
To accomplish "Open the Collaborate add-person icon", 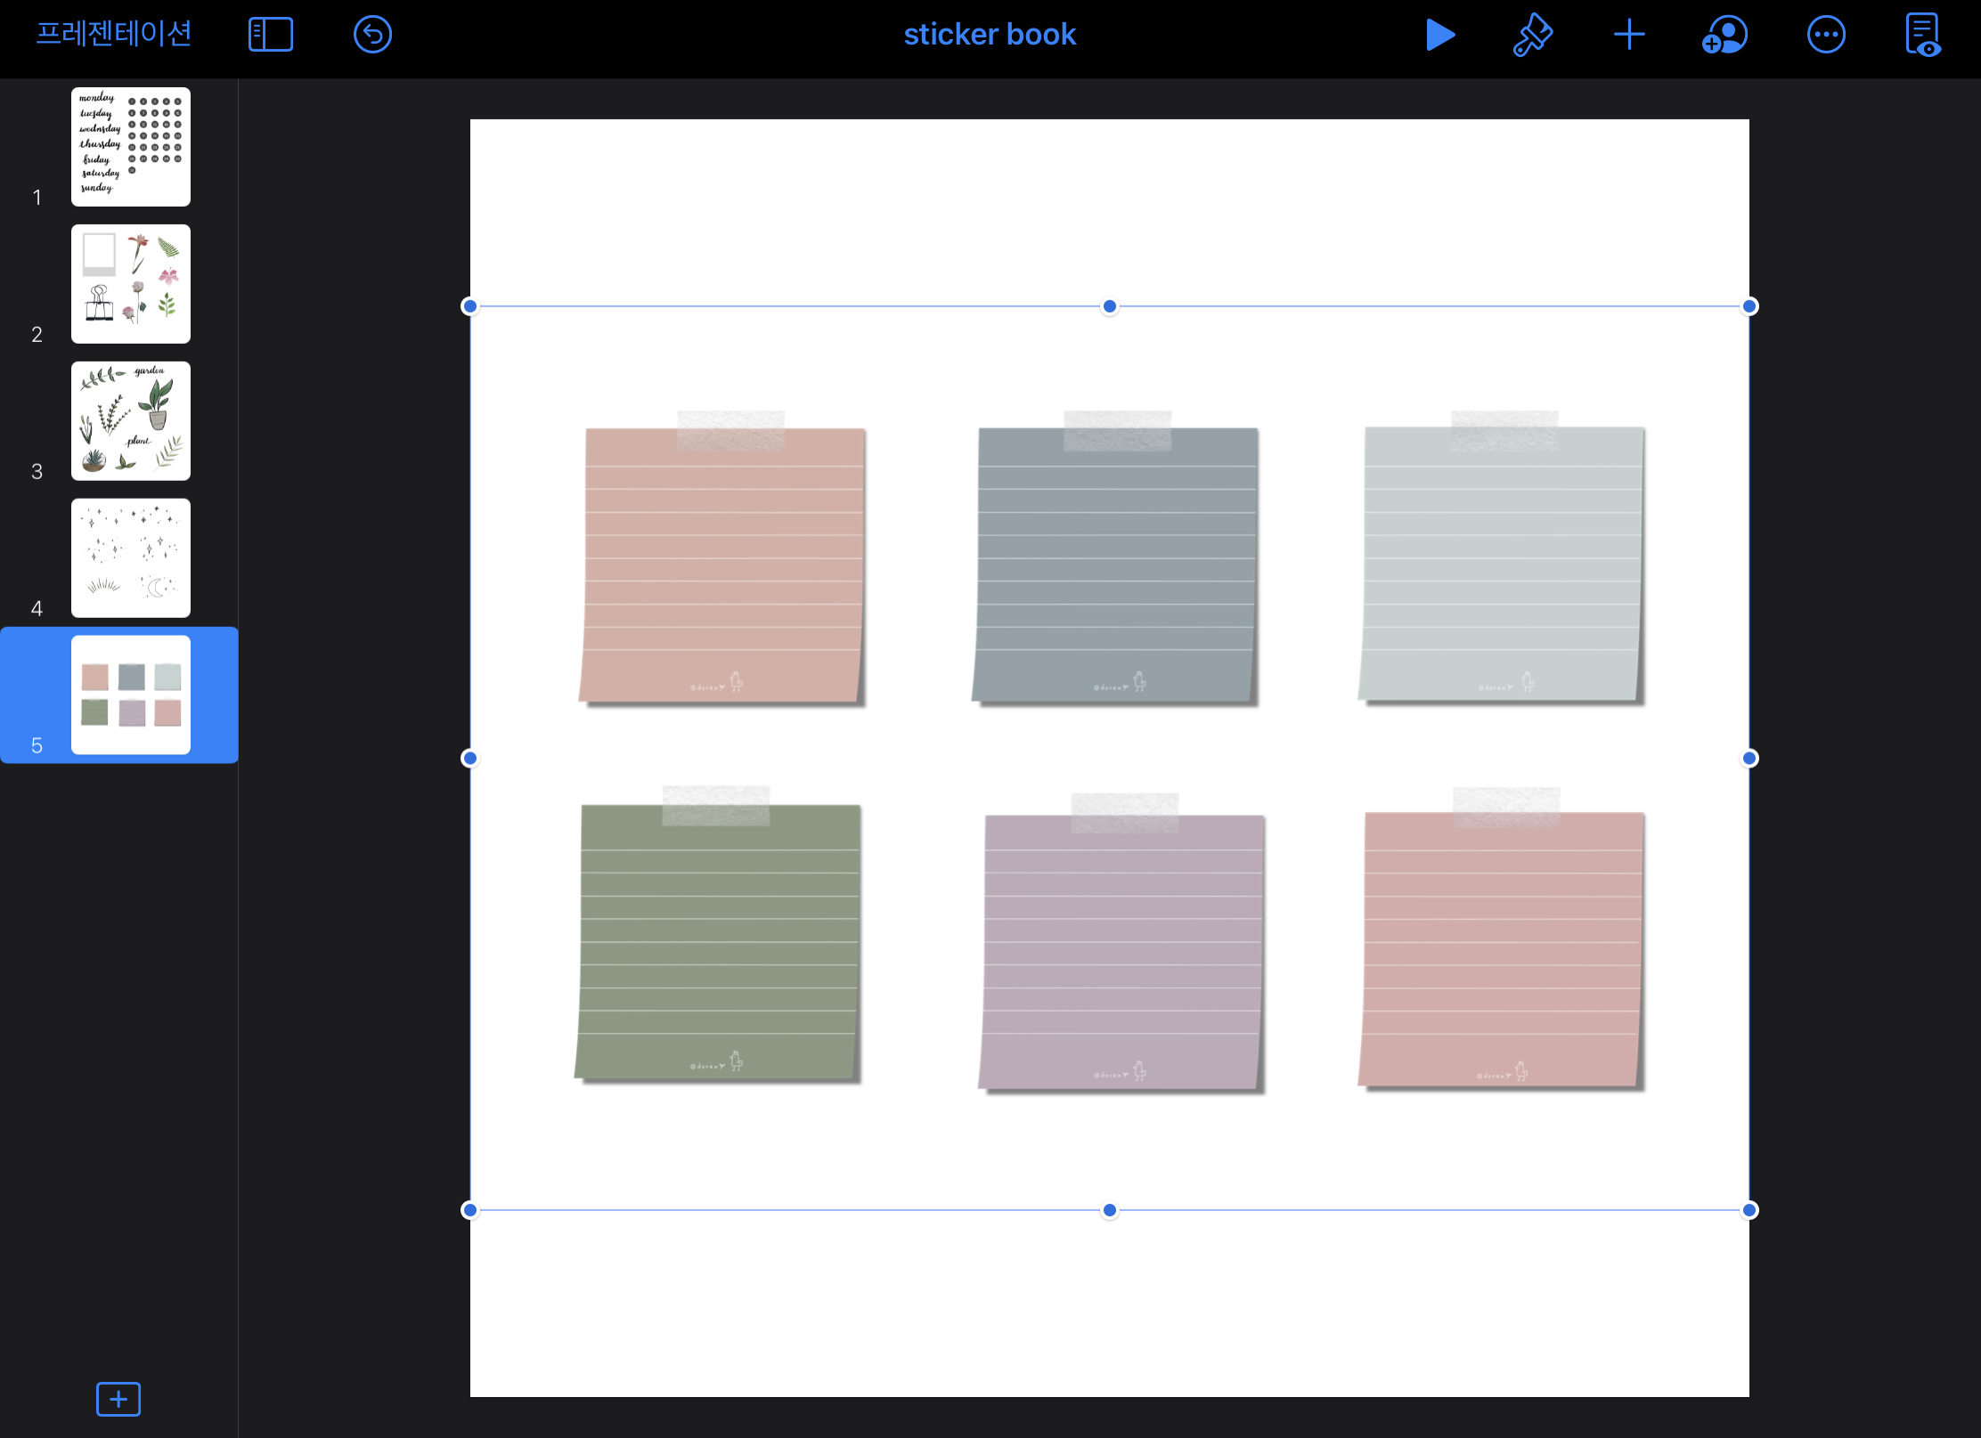I will pos(1724,36).
